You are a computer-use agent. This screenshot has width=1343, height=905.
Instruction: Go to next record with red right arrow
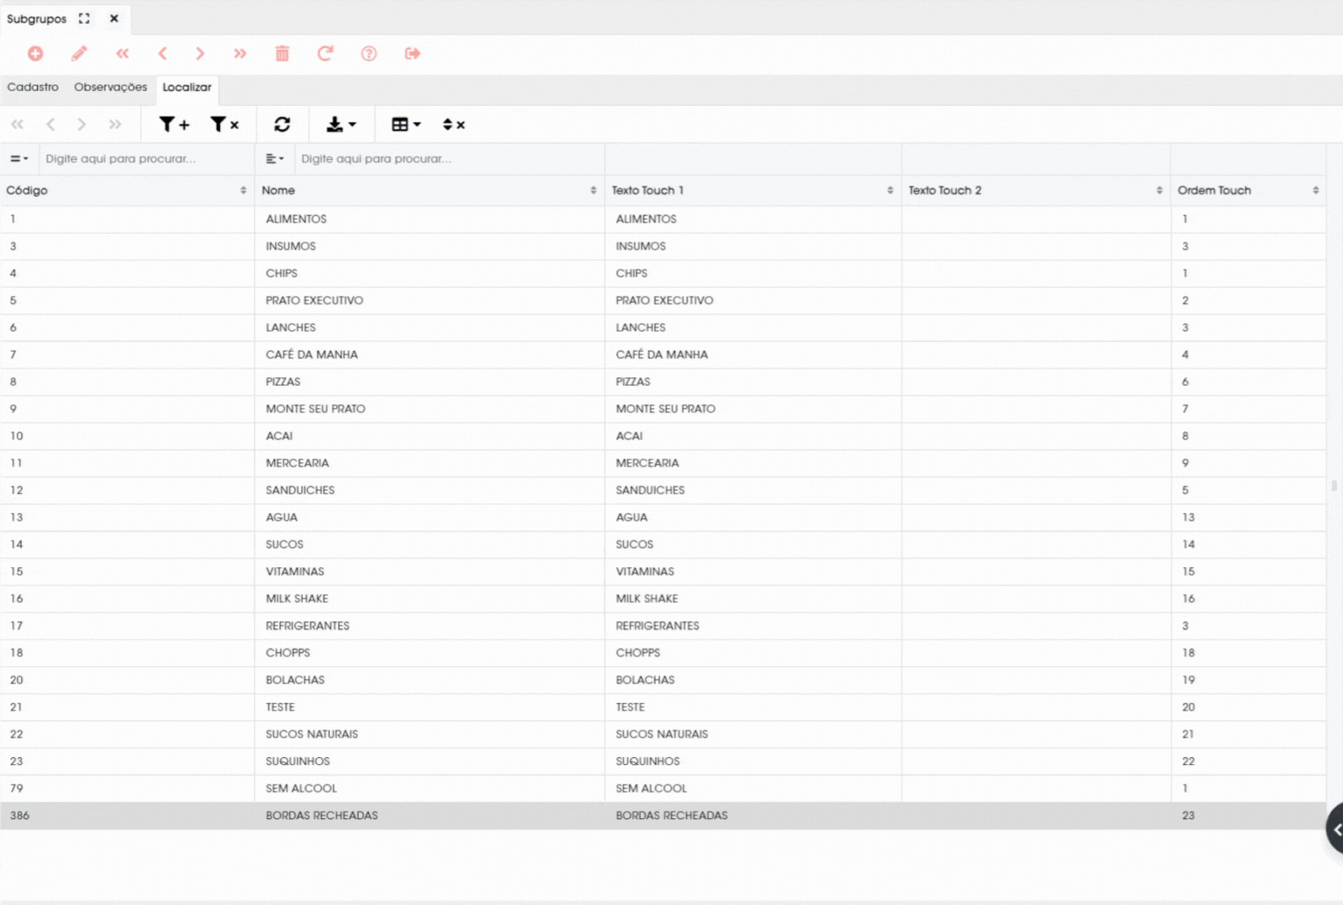click(x=200, y=53)
